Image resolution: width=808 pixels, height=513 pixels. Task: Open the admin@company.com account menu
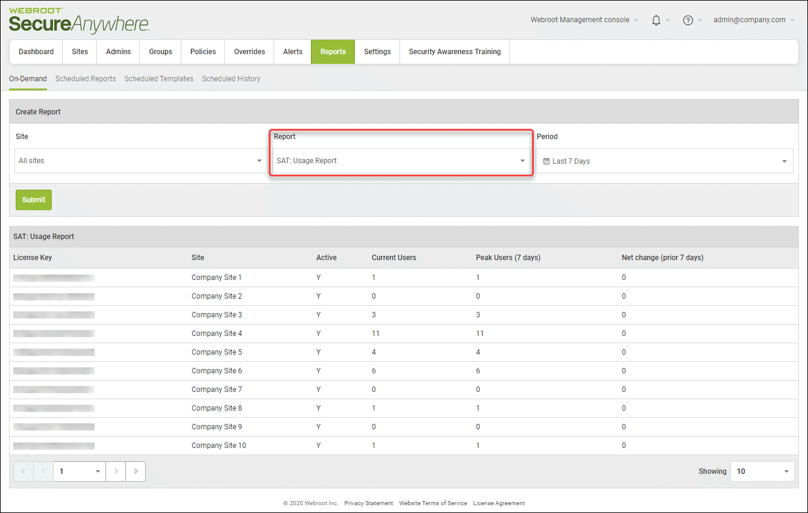coord(754,20)
